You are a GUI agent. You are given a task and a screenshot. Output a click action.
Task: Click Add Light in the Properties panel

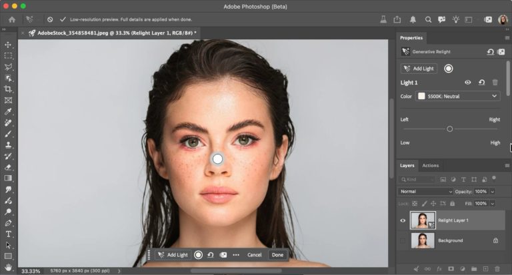(x=419, y=69)
